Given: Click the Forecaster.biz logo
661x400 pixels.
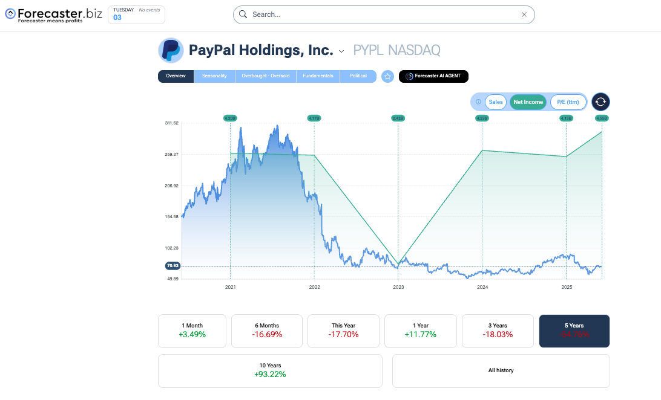Looking at the screenshot, I should tap(53, 15).
